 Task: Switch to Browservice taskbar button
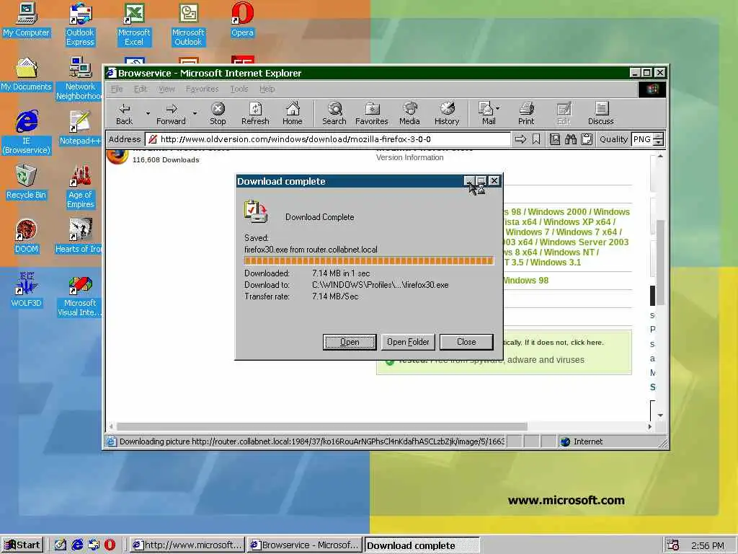[305, 545]
